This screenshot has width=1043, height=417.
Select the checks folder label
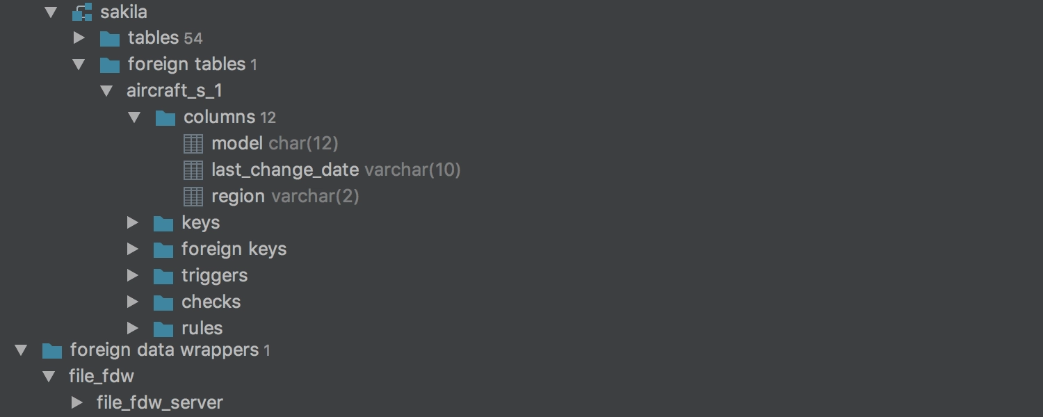click(211, 302)
